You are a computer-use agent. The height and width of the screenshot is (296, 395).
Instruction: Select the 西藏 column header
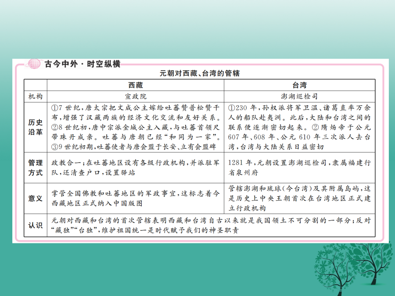(135, 85)
